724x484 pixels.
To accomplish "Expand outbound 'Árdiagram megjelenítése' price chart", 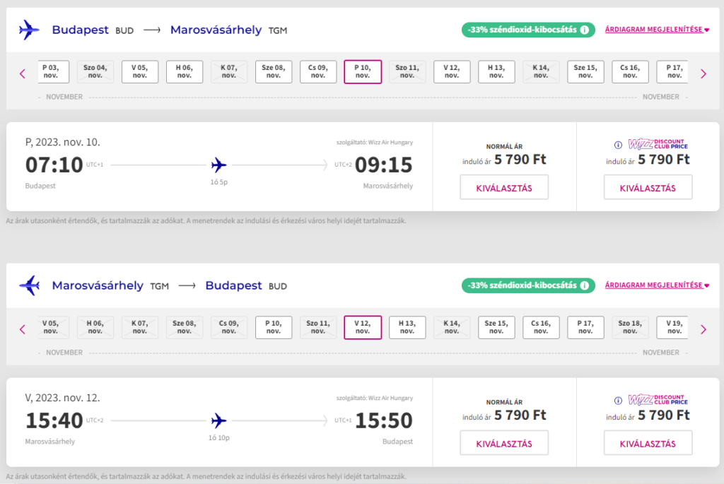I will (657, 30).
